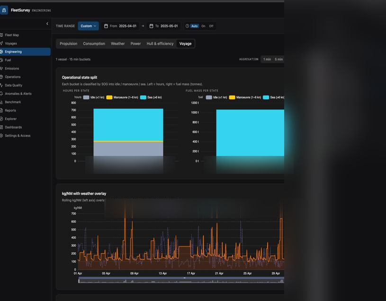Viewport: 386px width, 301px height.
Task: Toggle Idle legend in hours chart
Action: 94,97
